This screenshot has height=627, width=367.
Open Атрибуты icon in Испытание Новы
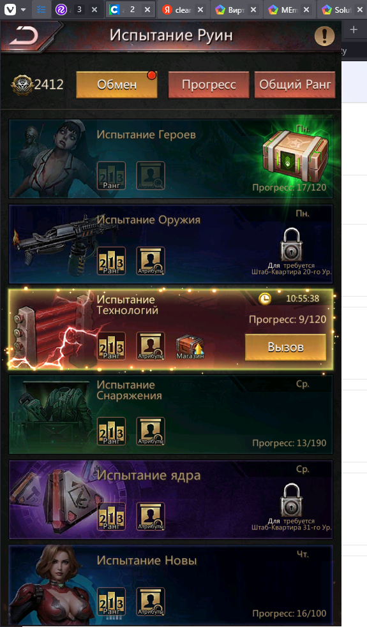click(151, 601)
